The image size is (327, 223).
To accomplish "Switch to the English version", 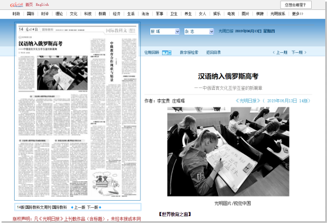I will pos(42,5).
